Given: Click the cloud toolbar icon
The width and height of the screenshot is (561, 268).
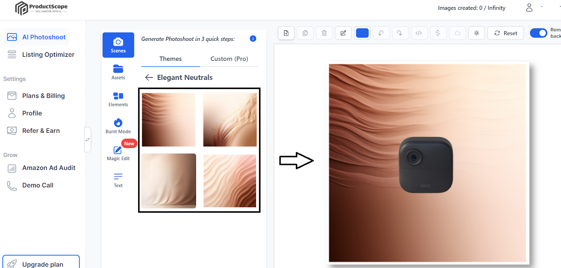Looking at the screenshot, I should [x=458, y=33].
